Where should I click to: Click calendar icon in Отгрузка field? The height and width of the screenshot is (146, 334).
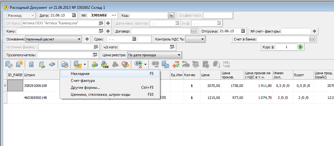pos(243,31)
